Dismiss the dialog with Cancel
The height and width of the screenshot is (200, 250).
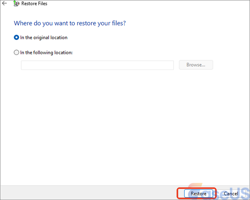[x=231, y=193]
